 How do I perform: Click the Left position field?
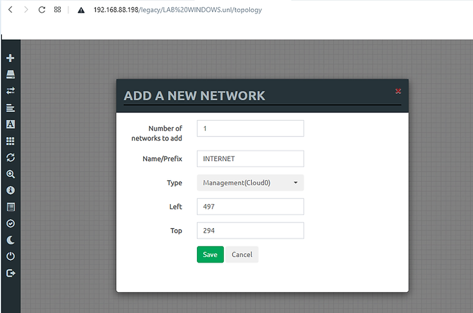(x=251, y=206)
